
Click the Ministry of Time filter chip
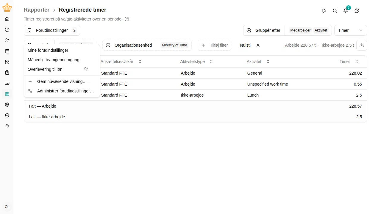click(x=174, y=45)
